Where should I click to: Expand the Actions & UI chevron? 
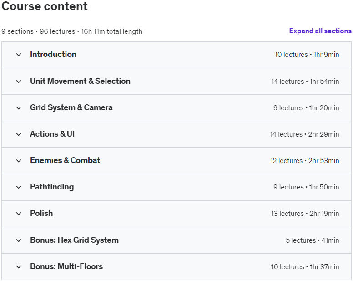[x=19, y=134]
